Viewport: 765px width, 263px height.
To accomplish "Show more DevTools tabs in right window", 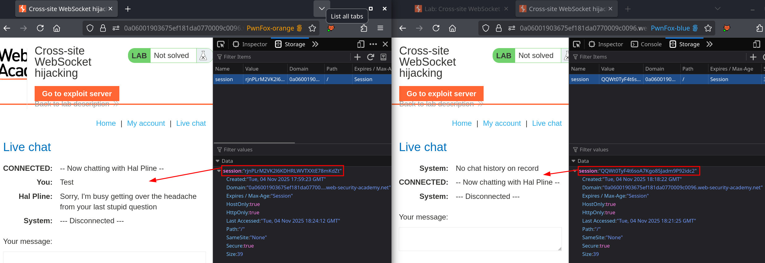I will 710,44.
